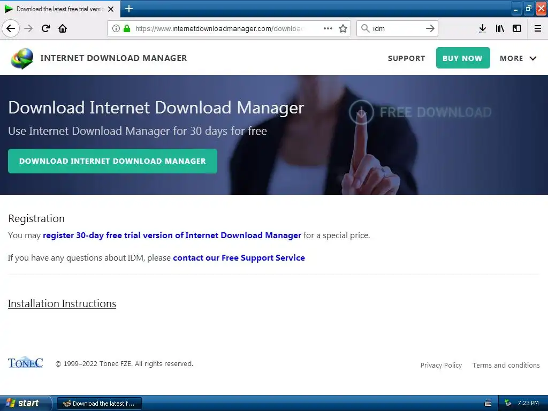Expand the MORE dropdown menu

(x=518, y=58)
